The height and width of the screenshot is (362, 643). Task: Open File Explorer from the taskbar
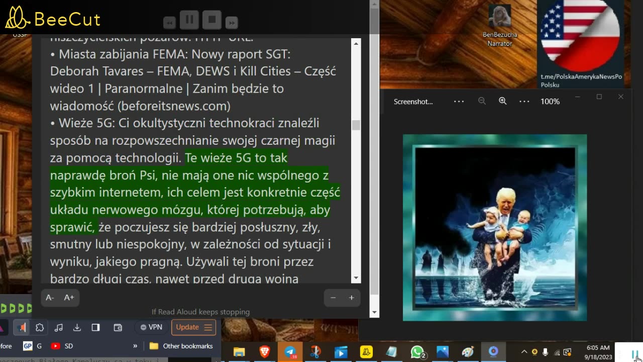239,352
